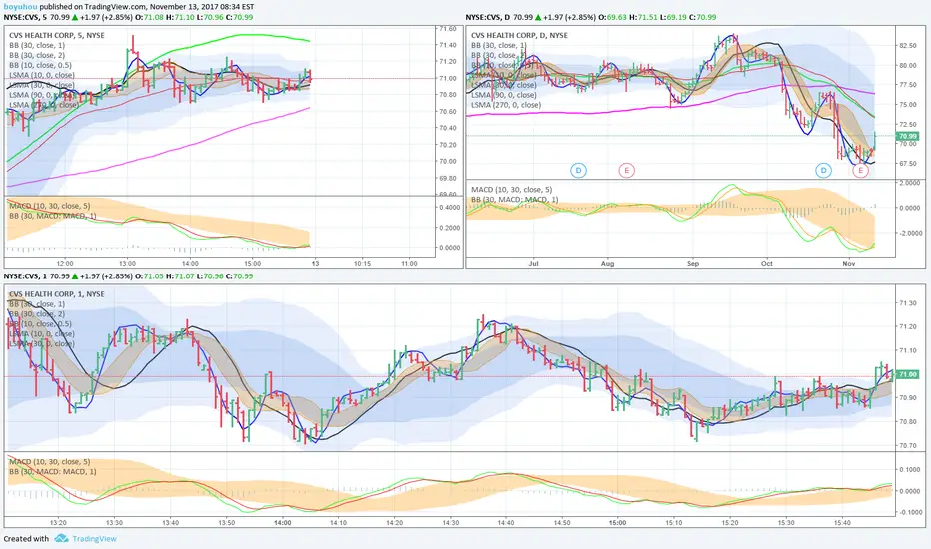Click the 70.70 price level on 1-minute chart
This screenshot has width=931, height=549.
point(908,445)
